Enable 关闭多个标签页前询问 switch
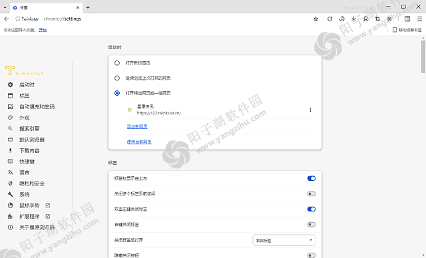The width and height of the screenshot is (426, 258). pyautogui.click(x=312, y=193)
